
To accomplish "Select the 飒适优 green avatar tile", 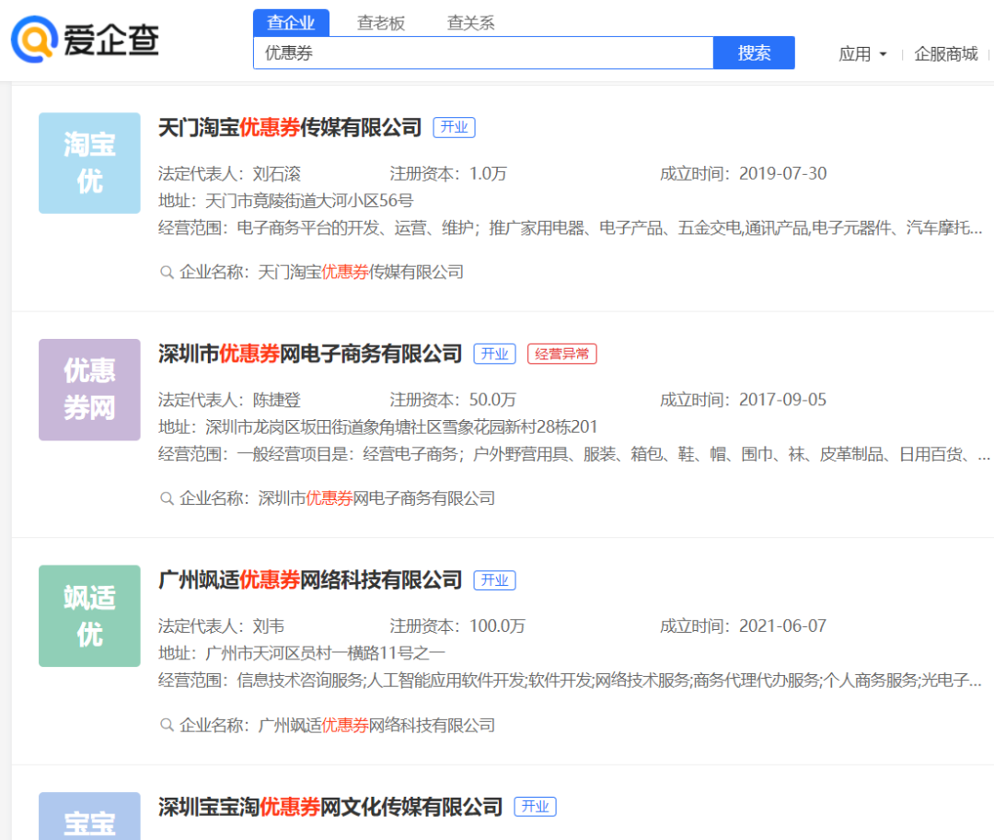I will pyautogui.click(x=89, y=615).
